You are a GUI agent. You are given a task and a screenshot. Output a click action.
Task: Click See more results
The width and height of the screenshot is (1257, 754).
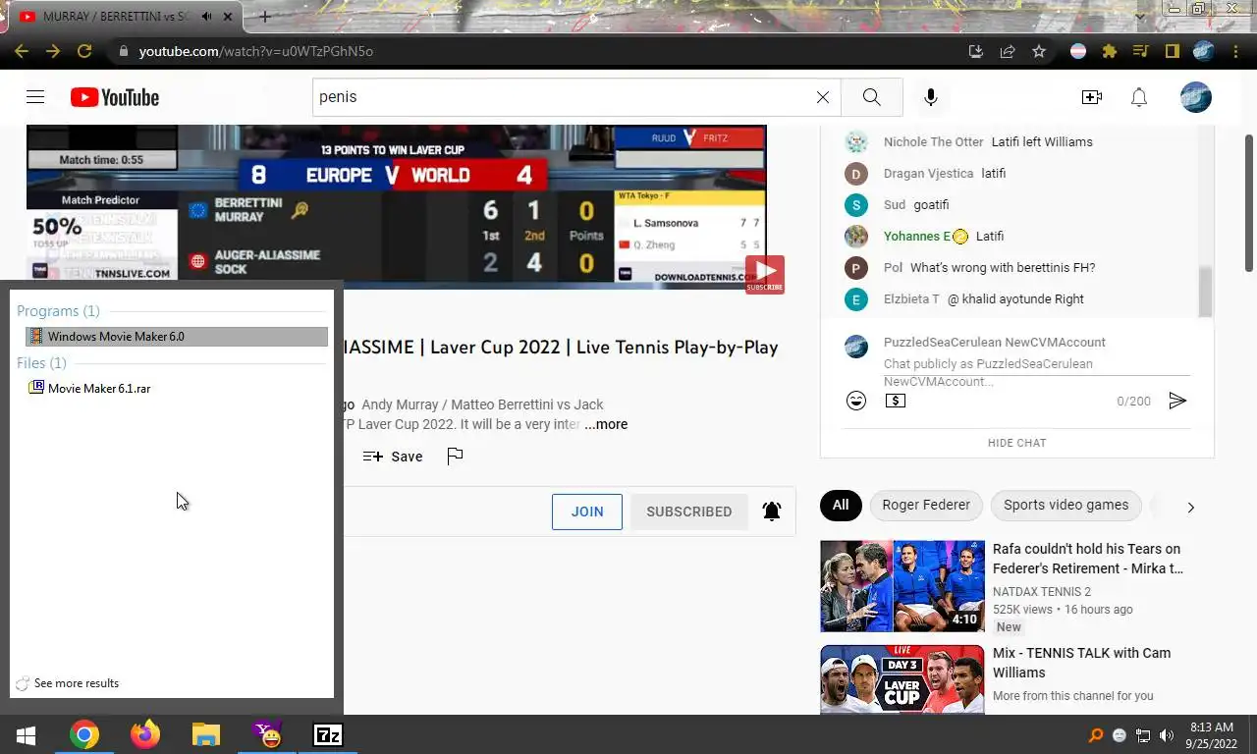point(68,683)
